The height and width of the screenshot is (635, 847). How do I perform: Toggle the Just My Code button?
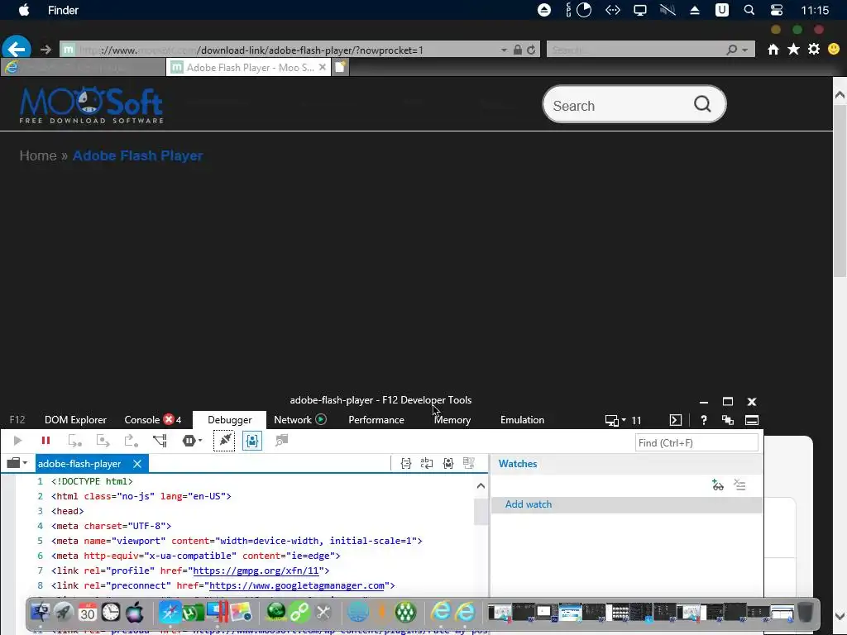click(252, 441)
